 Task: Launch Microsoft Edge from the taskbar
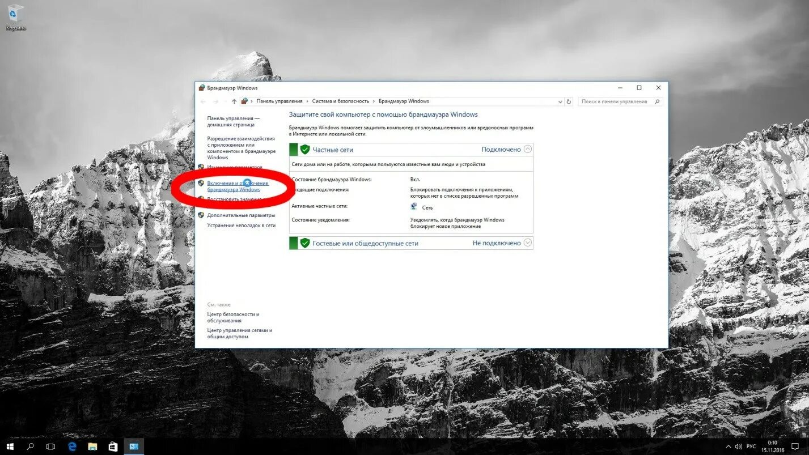coord(72,447)
